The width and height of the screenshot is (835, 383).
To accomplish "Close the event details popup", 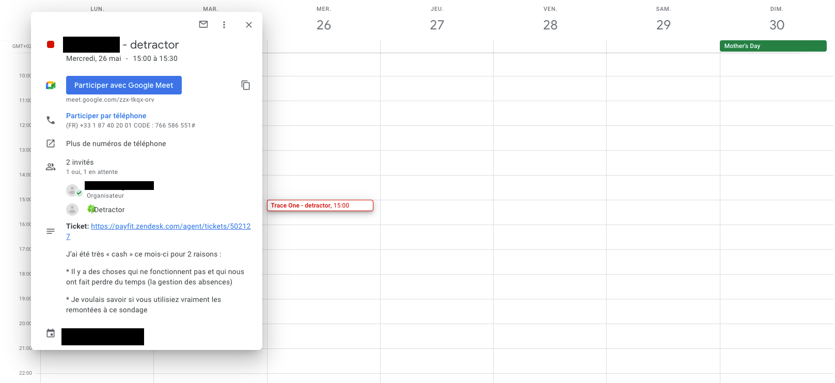I will coord(249,25).
